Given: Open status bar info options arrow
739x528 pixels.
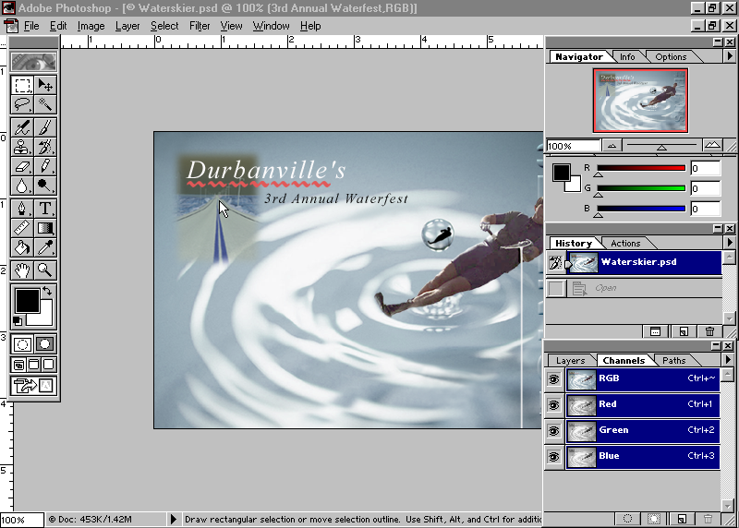Looking at the screenshot, I should tap(173, 519).
